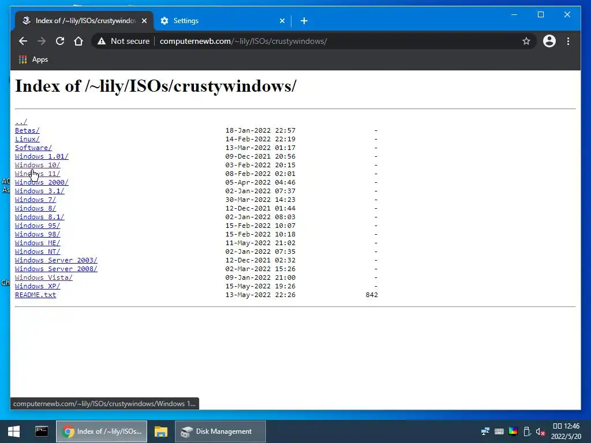The image size is (591, 443).
Task: Open the Windows 10/ folder link
Action: [x=38, y=165]
